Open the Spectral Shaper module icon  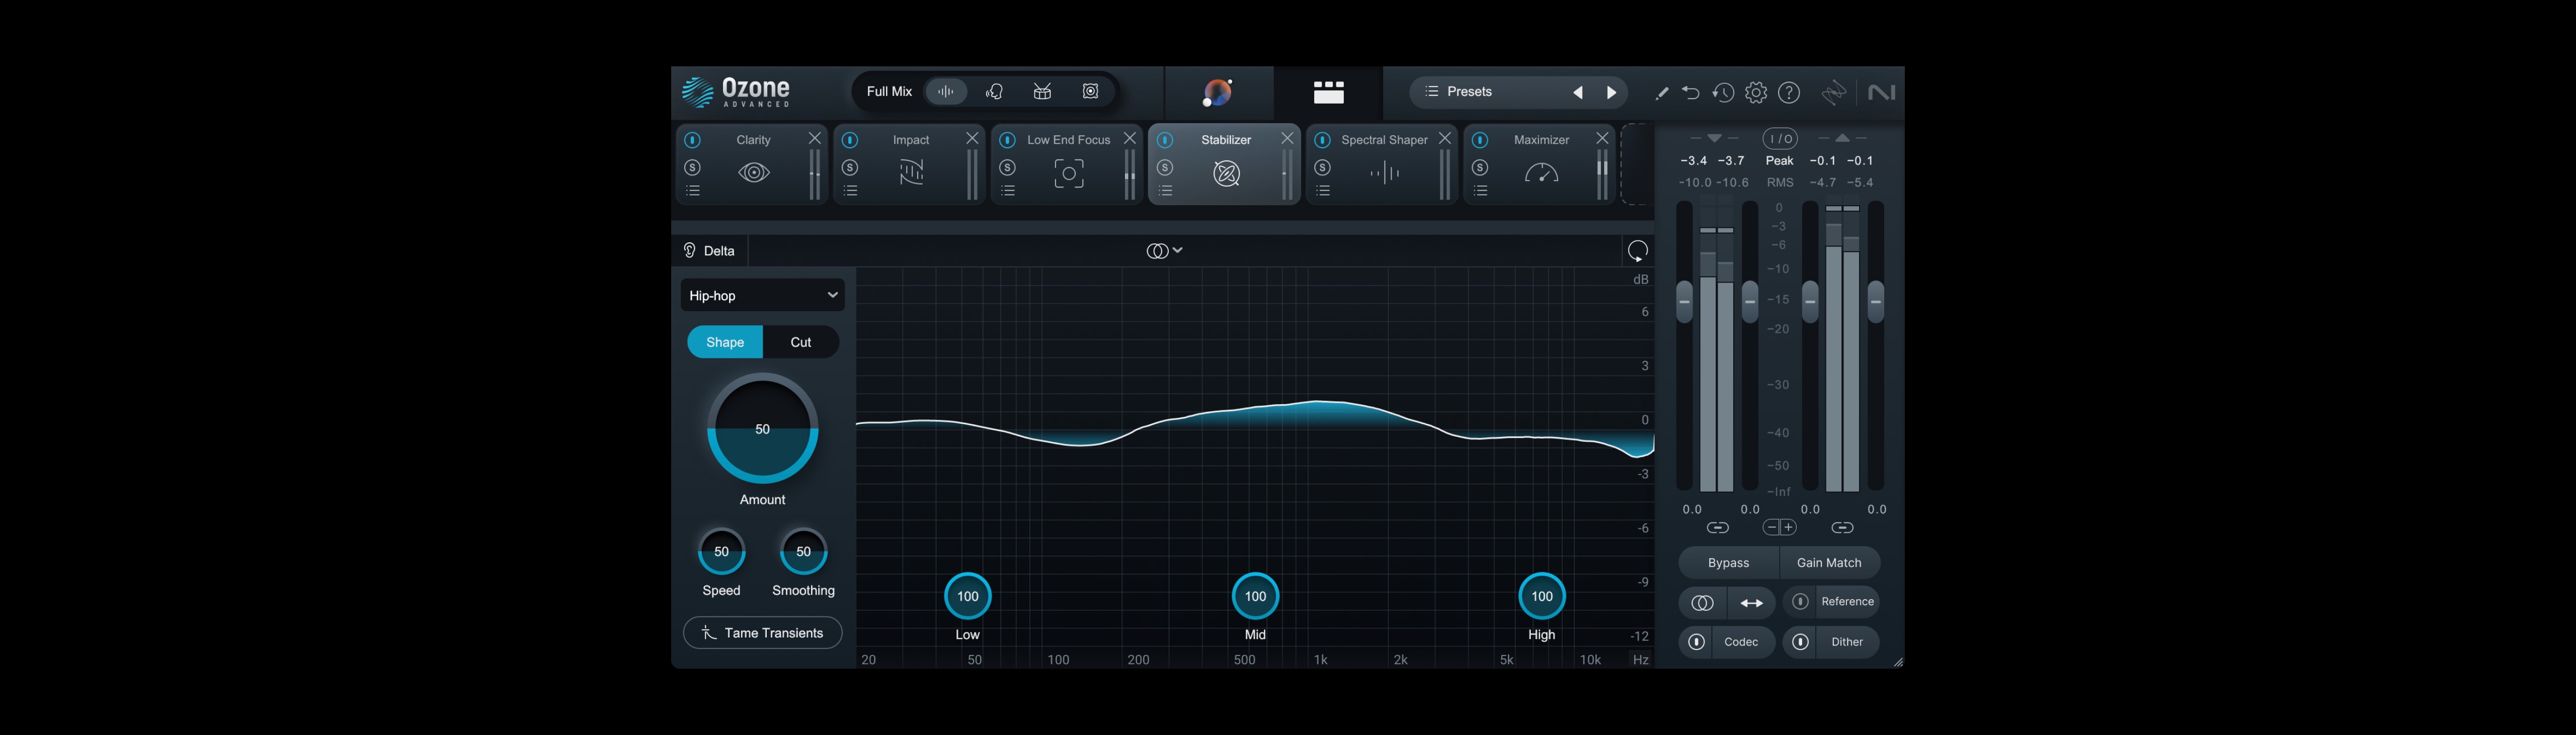(x=1384, y=174)
